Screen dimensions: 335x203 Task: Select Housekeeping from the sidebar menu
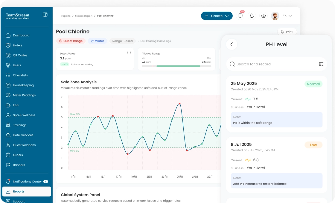point(23,85)
